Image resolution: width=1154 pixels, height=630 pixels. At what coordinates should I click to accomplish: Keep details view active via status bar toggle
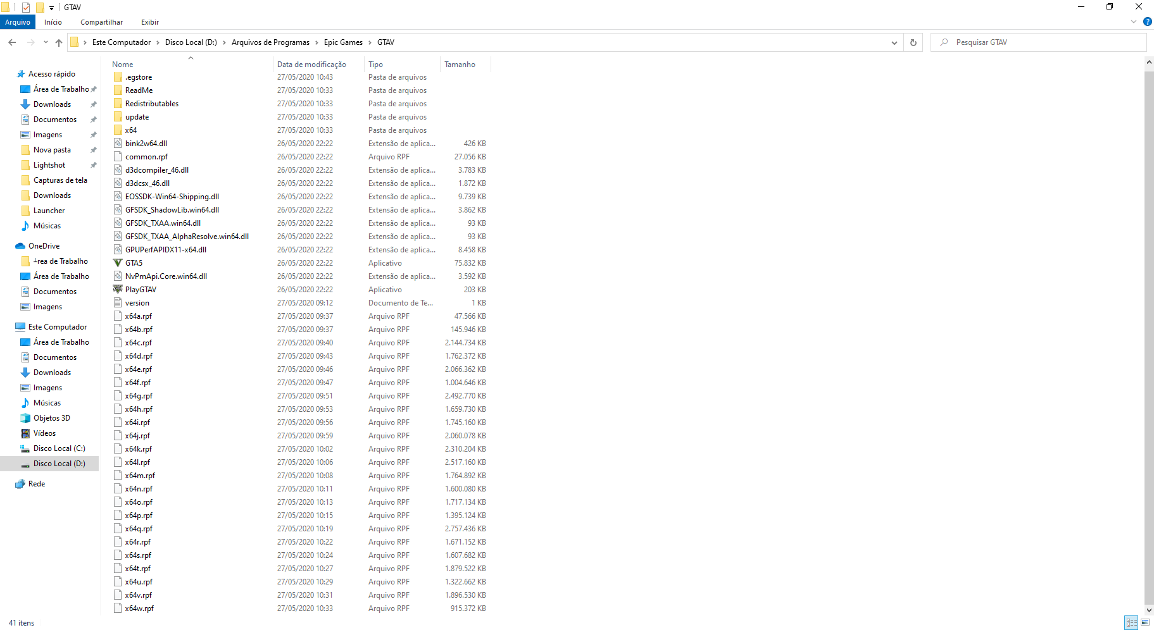tap(1132, 622)
